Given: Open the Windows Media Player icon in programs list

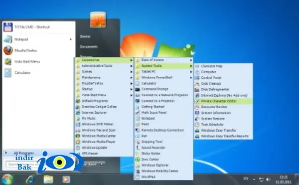Looking at the screenshot, I should coord(78,142).
